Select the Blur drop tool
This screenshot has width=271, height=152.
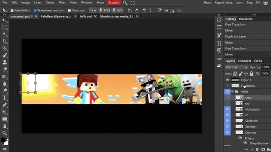click(x=5, y=84)
